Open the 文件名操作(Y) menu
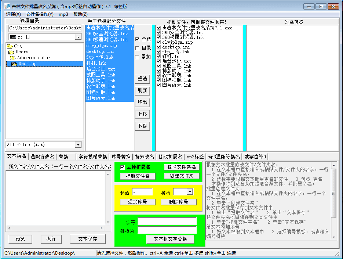Screen dimensions: 343x259 tap(40, 14)
